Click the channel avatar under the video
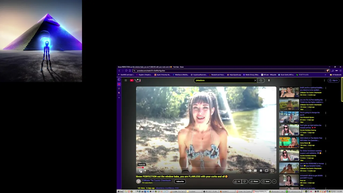Viewport: 343px width, 193px height. click(x=138, y=181)
